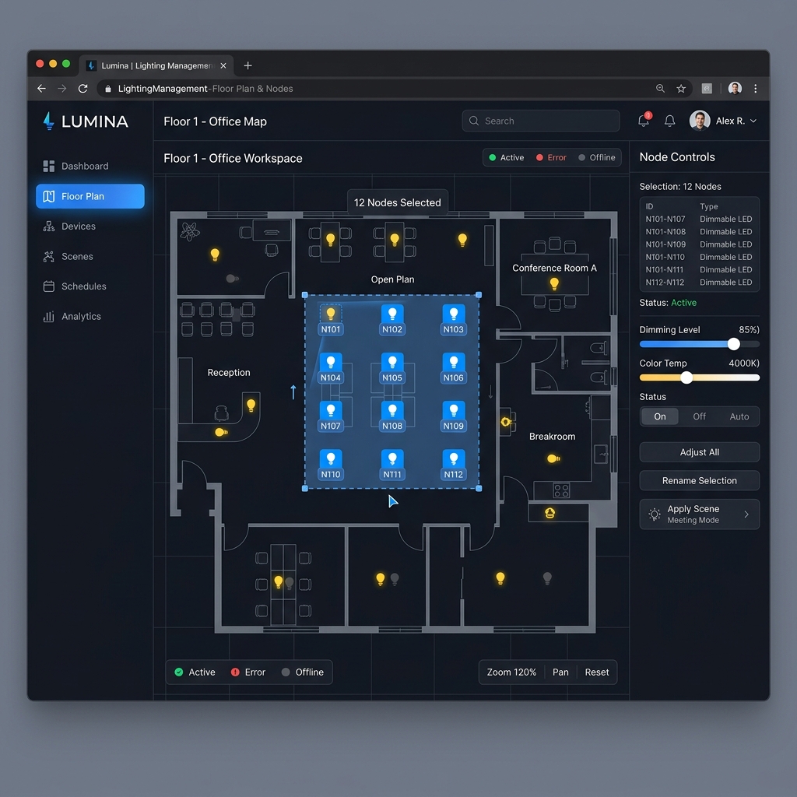Toggle Error filter in bottom legend
This screenshot has width=797, height=797.
pos(248,672)
